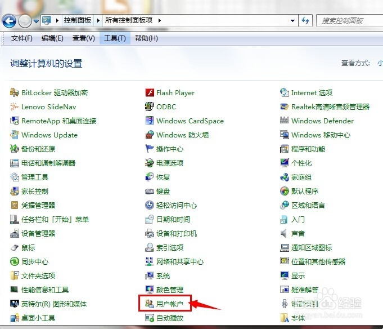The height and width of the screenshot is (329, 383).
Task: Open 索引选项 icon
Action: coord(150,247)
